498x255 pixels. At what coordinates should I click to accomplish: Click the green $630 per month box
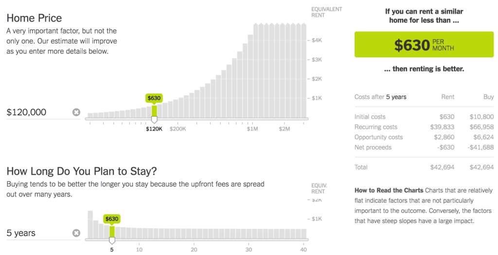[424, 45]
